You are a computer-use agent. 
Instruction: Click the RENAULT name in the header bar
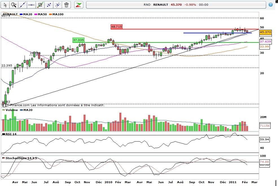(x=161, y=5)
